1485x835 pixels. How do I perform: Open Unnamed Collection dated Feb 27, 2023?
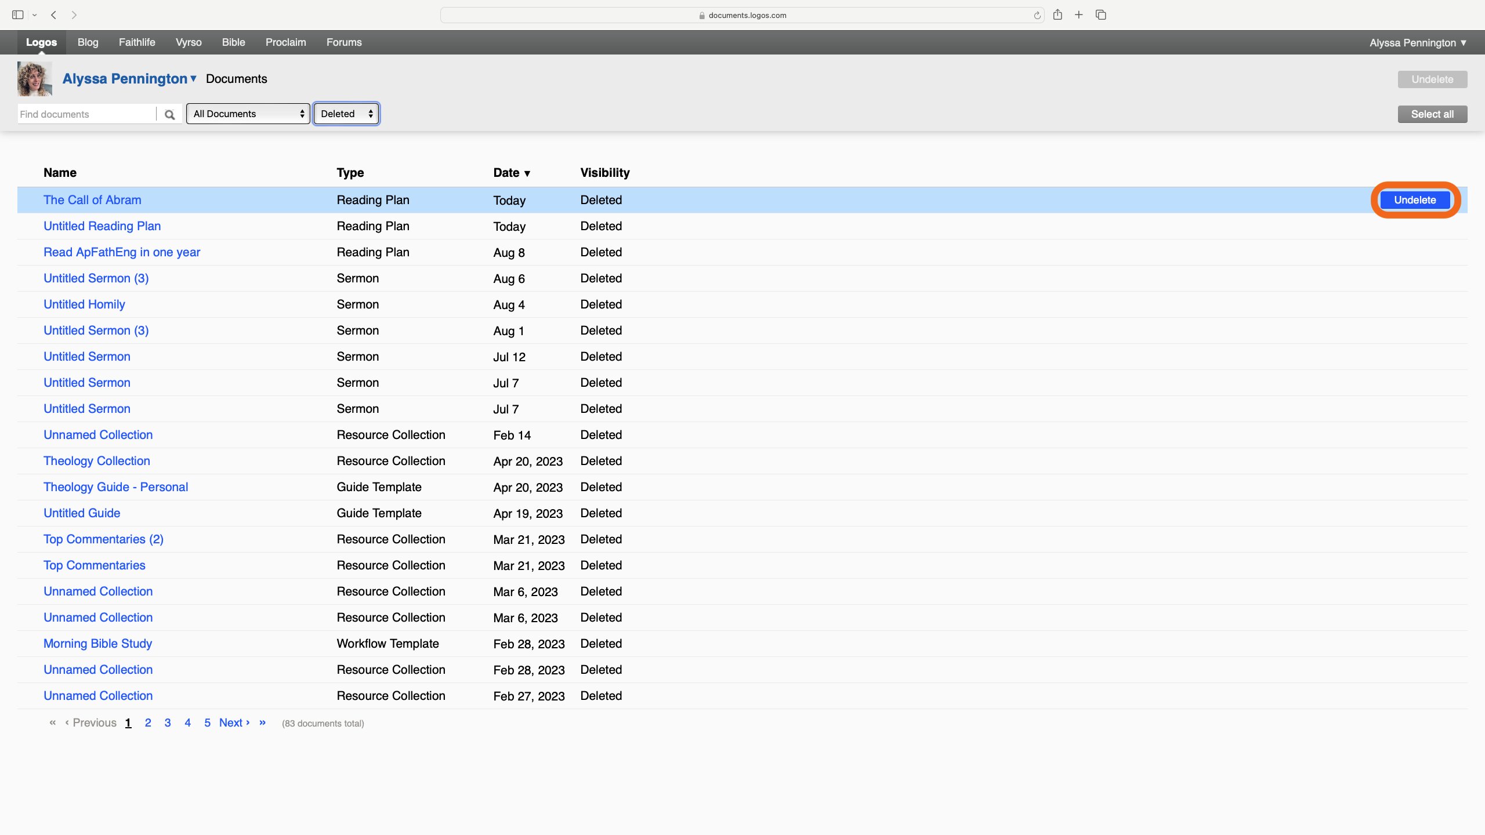click(98, 696)
